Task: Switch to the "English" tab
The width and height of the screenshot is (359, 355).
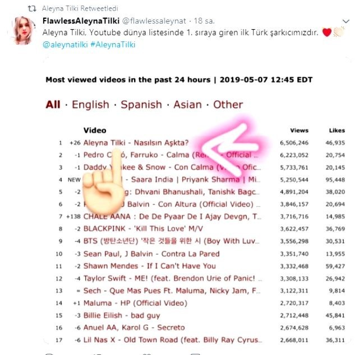Action: (x=90, y=105)
